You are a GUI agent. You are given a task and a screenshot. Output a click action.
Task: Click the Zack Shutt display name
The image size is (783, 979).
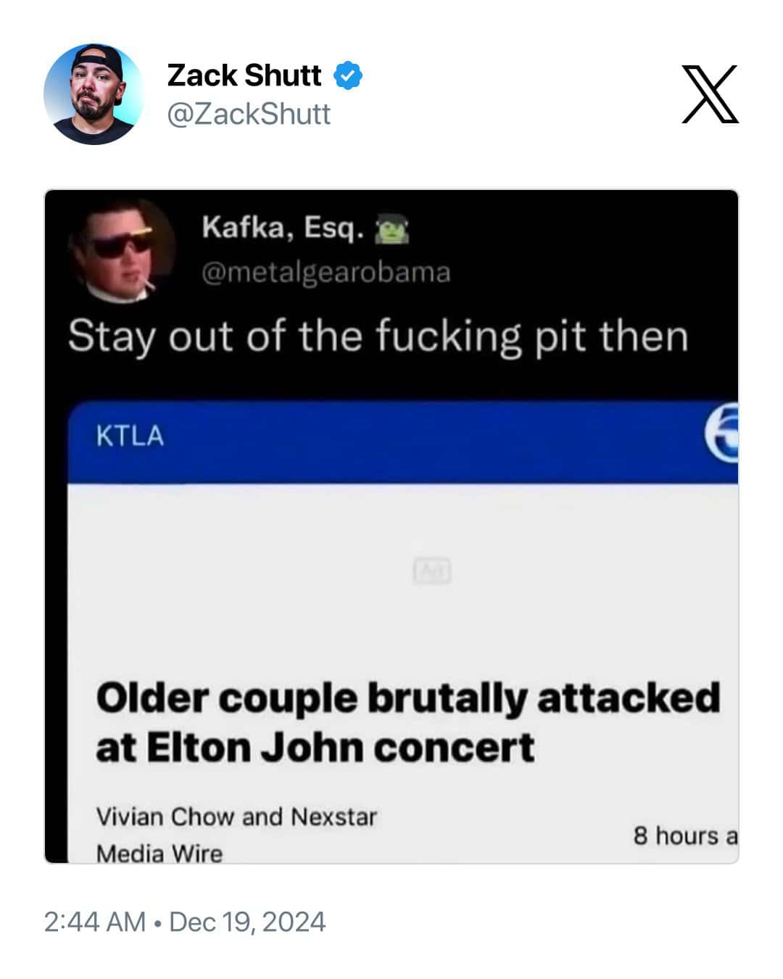pyautogui.click(x=244, y=75)
